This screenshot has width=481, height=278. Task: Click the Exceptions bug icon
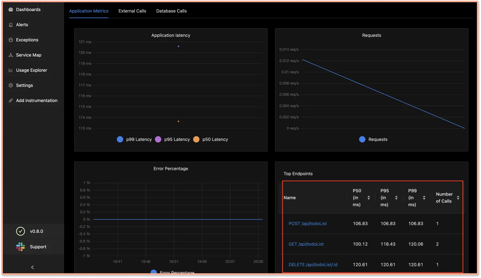pos(11,40)
